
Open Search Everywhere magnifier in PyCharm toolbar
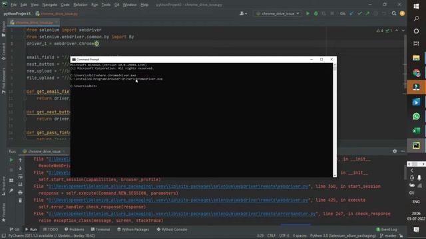tap(394, 13)
